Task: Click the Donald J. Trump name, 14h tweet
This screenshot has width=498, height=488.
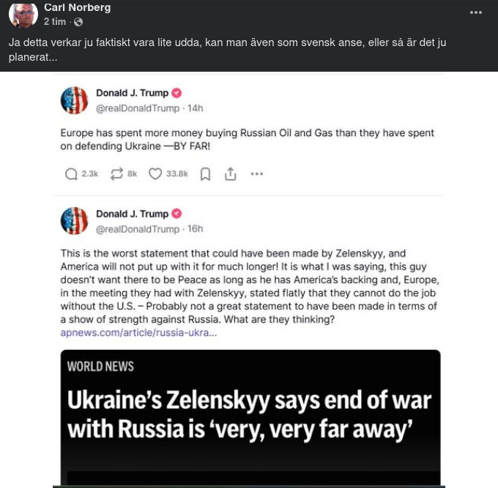Action: coord(132,93)
